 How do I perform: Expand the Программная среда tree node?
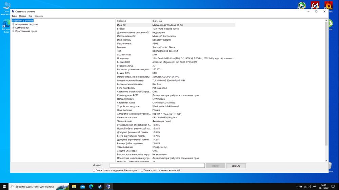14,31
